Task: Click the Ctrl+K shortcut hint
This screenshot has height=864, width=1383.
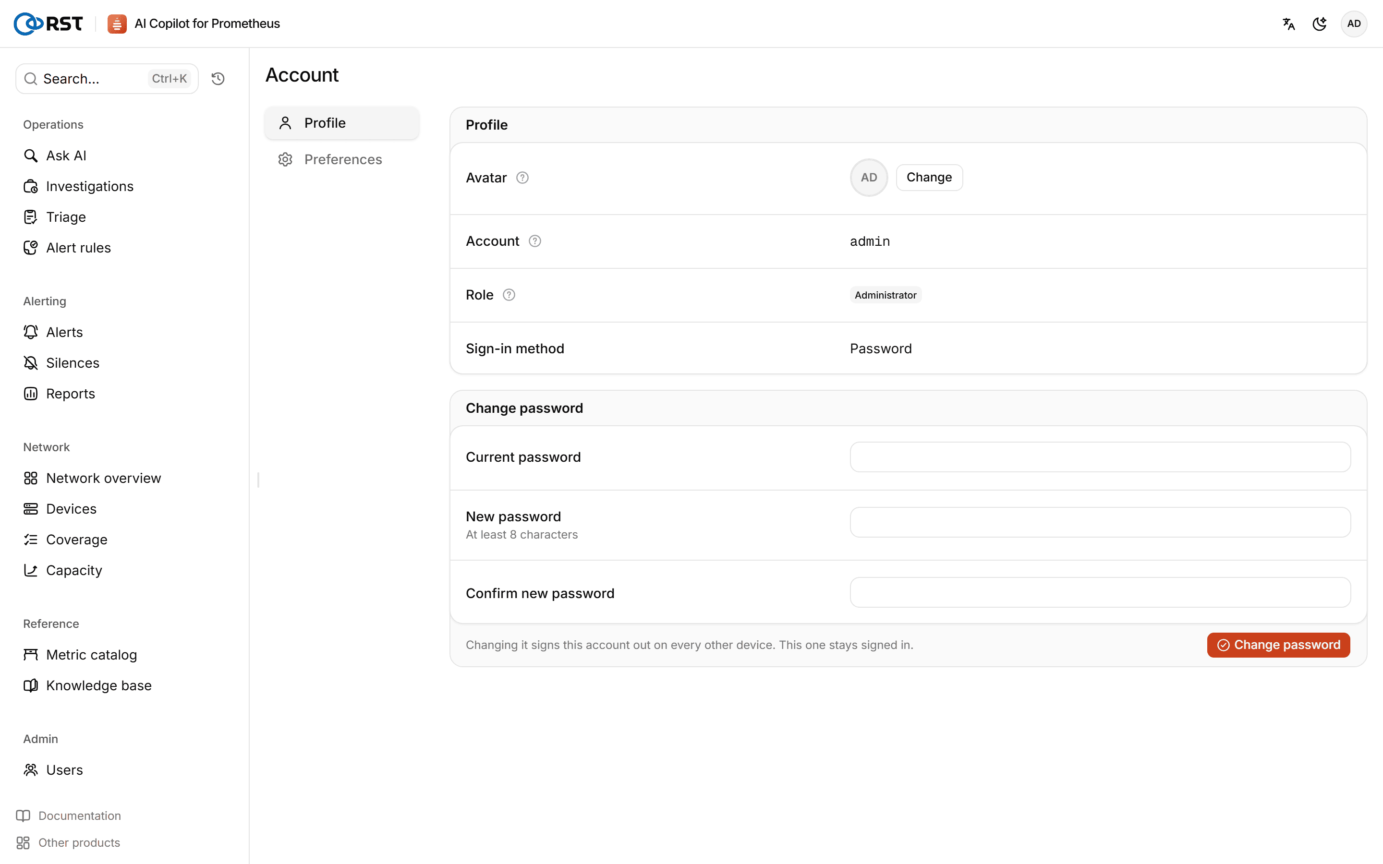Action: point(169,79)
